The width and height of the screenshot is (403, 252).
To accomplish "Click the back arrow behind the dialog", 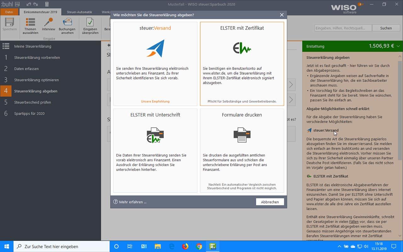I will click(x=109, y=45).
